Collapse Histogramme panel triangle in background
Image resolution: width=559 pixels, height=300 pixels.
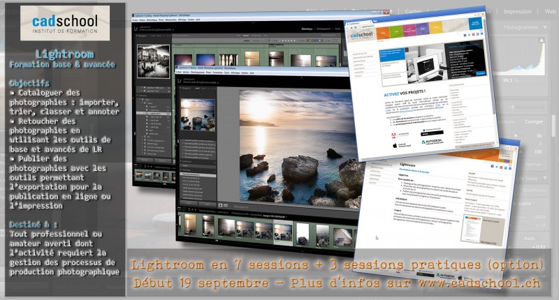pos(545,27)
